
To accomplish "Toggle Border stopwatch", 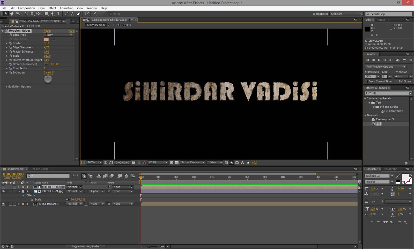I will pos(11,43).
